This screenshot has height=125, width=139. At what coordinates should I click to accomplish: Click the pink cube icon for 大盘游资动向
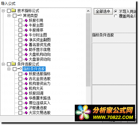pyautogui.click(x=26, y=59)
